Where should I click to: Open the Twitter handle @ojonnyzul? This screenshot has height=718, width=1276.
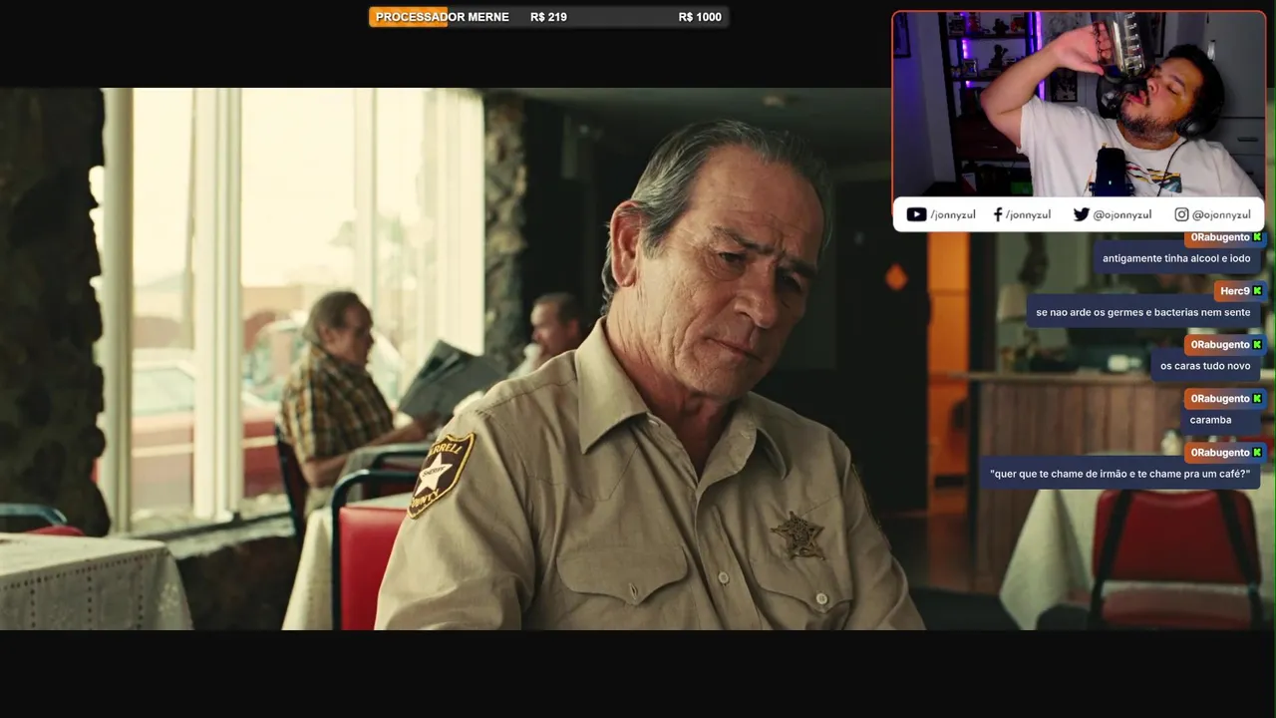(x=1121, y=214)
